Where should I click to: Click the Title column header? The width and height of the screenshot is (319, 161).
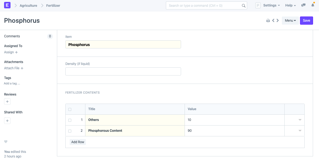tap(135, 109)
